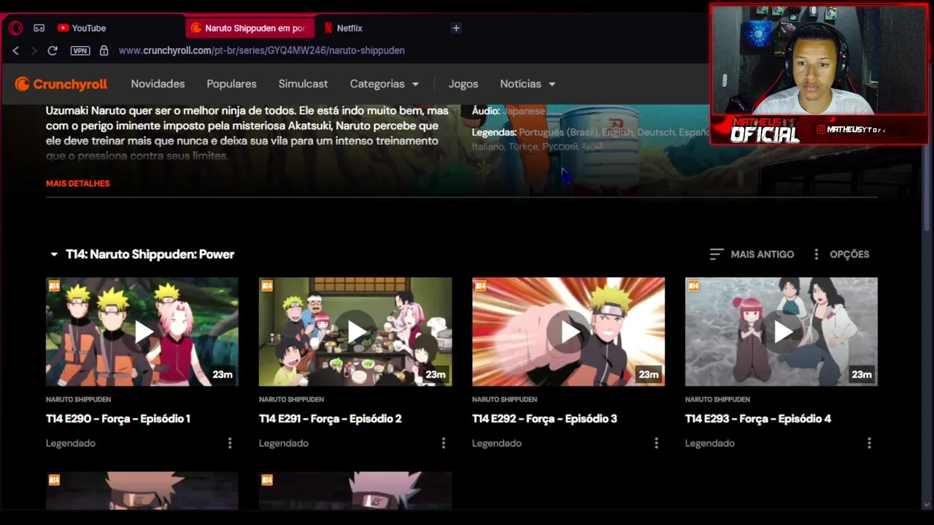Go to Crunchyroll home via logo
Screen dimensions: 934x525
tap(61, 84)
